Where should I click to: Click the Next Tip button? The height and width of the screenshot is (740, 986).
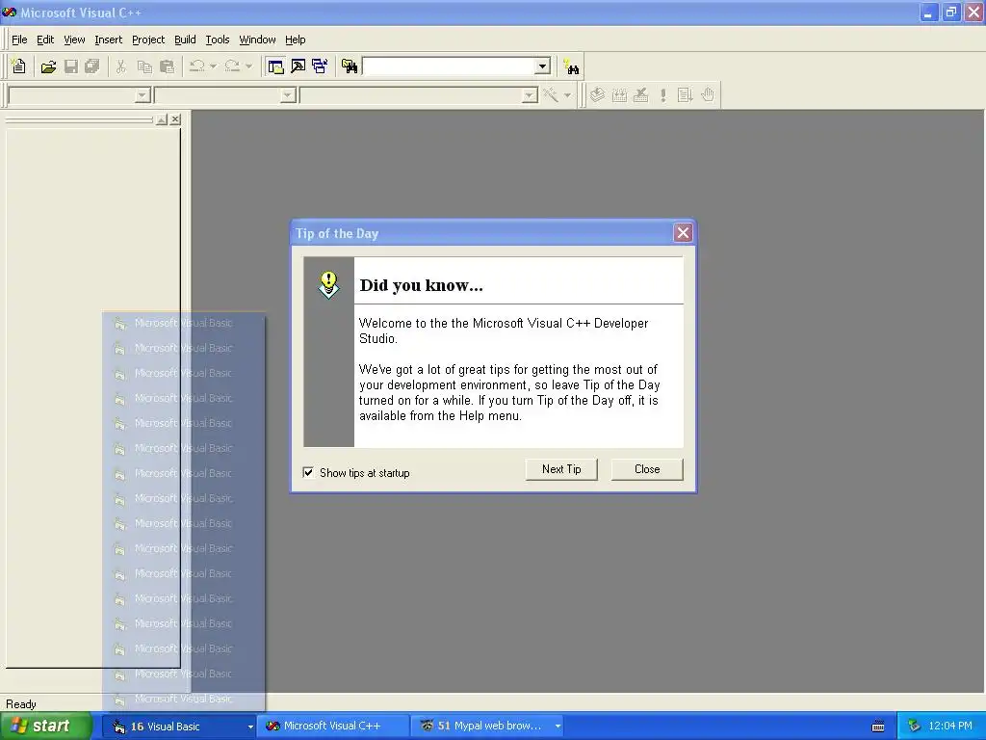click(561, 469)
